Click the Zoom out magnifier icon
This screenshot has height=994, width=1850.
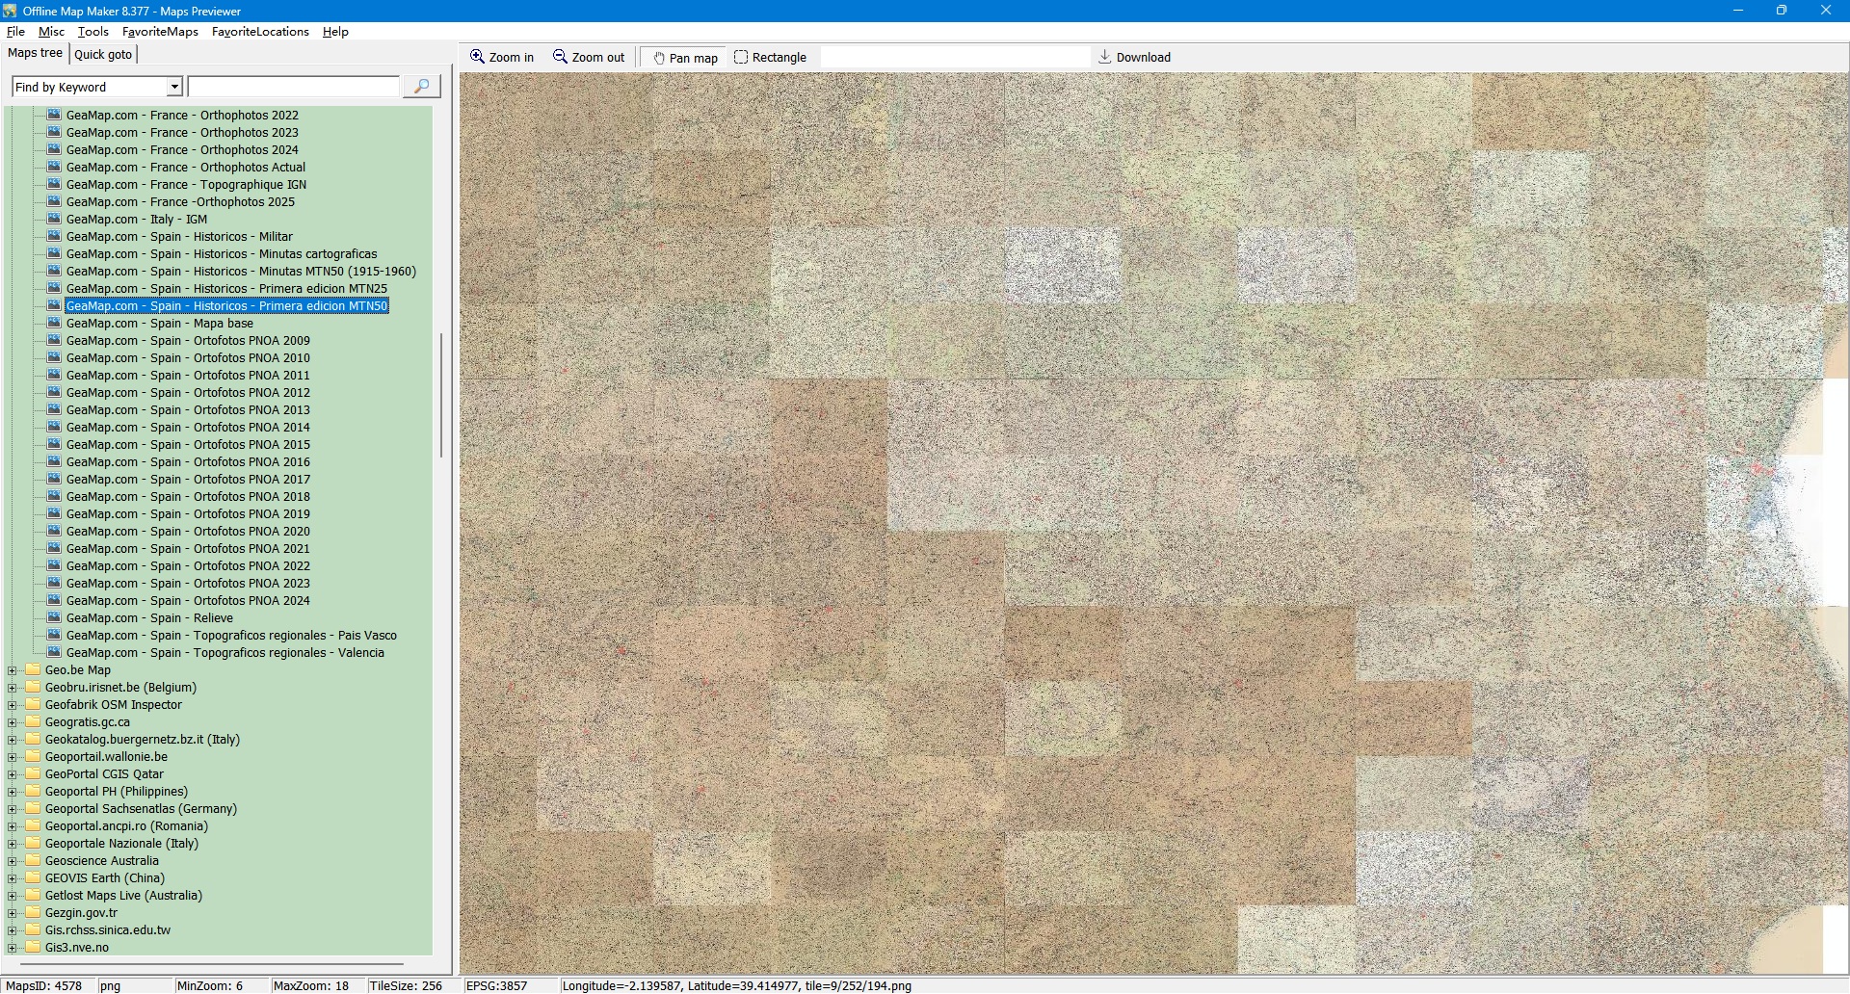coord(560,57)
